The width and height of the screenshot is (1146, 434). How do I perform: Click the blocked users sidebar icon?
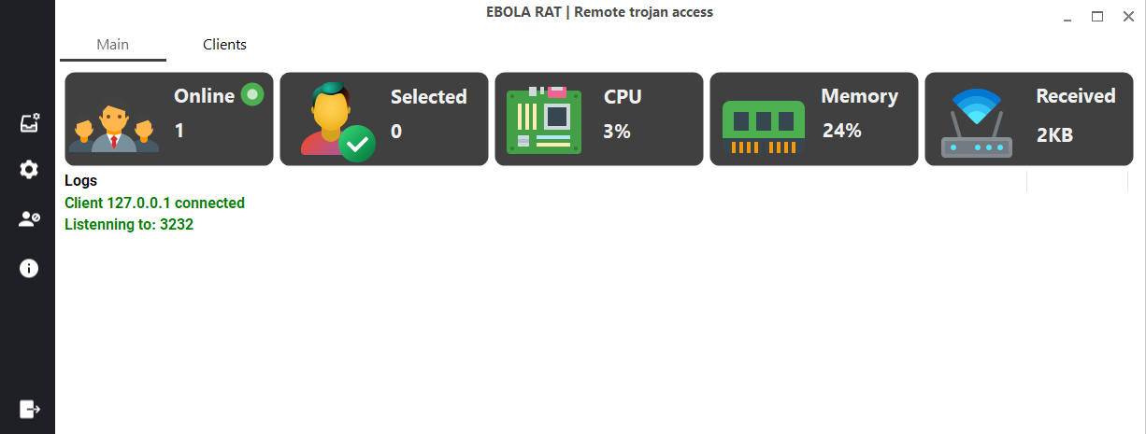[29, 218]
